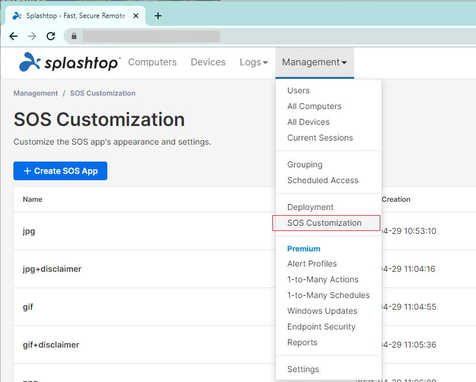Click creation time 11:04:16

pyautogui.click(x=408, y=269)
